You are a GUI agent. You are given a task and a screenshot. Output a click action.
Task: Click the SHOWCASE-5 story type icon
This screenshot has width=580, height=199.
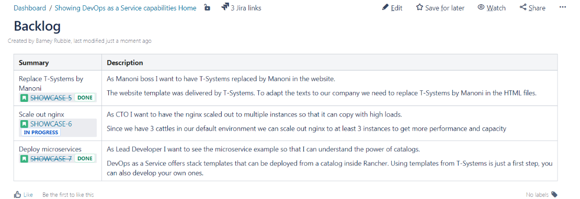tap(24, 98)
